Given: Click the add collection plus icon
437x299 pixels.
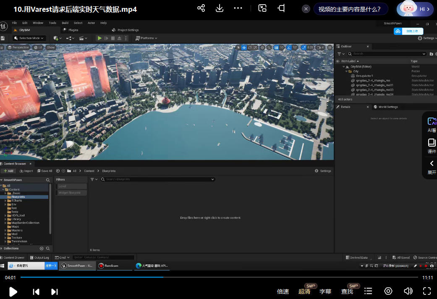Looking at the screenshot, I should pyautogui.click(x=42, y=249).
